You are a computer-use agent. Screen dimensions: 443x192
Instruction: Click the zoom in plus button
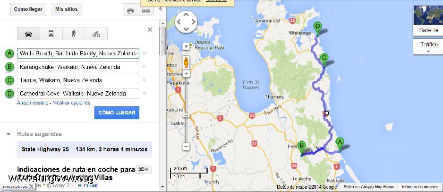(x=187, y=74)
